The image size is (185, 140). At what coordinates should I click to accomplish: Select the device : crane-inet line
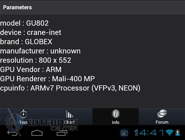coord(31,33)
